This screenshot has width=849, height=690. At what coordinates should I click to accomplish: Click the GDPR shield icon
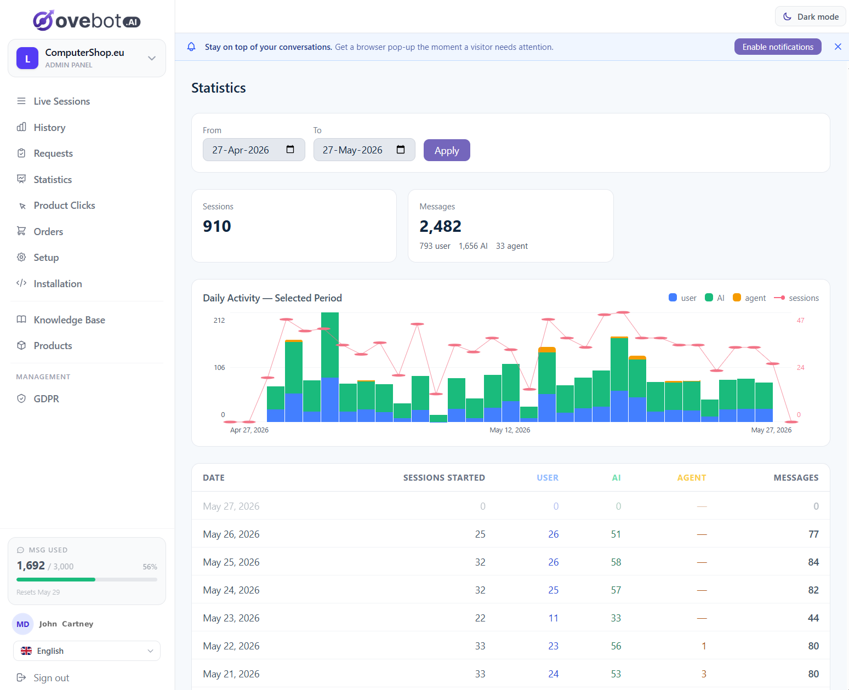coord(21,398)
